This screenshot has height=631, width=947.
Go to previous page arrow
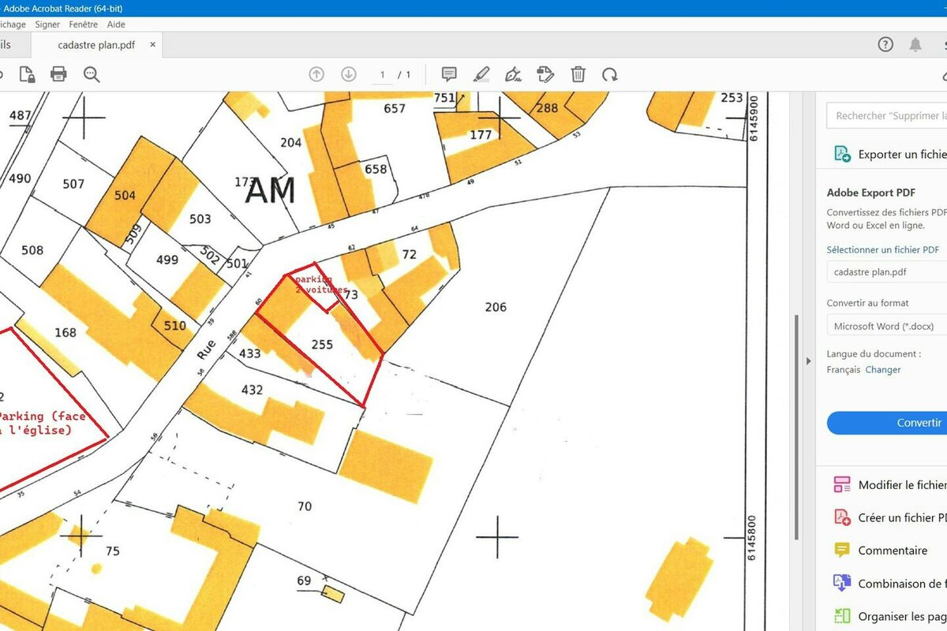tap(316, 75)
